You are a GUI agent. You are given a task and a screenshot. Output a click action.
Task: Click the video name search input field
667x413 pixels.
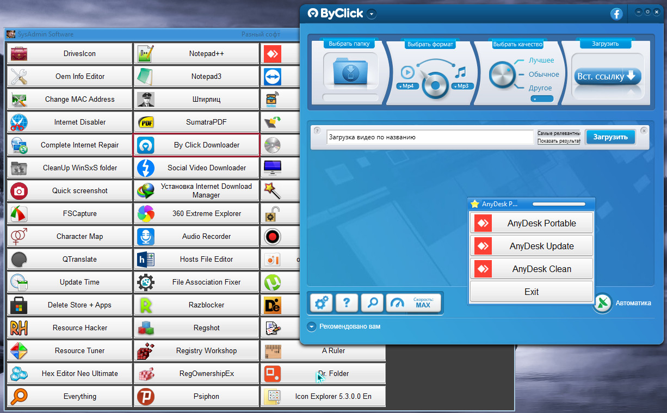[429, 137]
